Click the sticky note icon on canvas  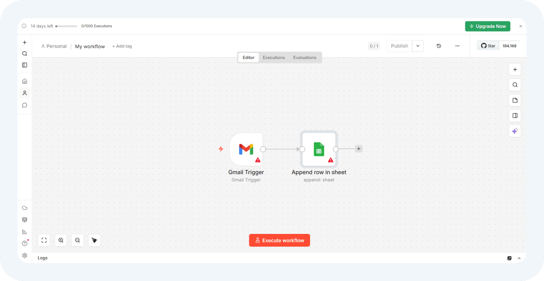[x=515, y=100]
